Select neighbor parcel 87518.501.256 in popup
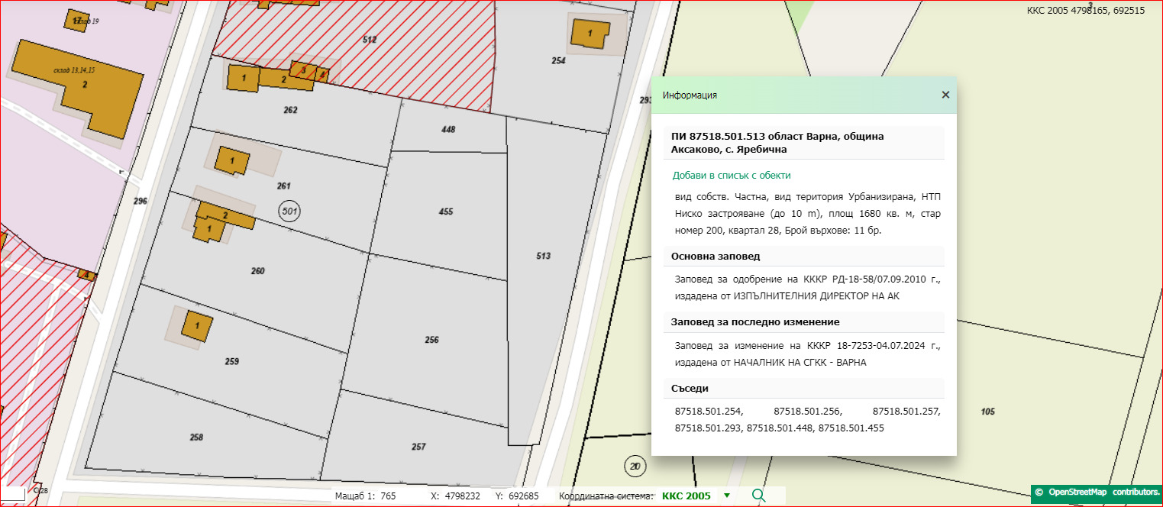 808,412
